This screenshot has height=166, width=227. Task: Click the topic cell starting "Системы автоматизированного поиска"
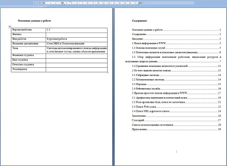(77, 50)
